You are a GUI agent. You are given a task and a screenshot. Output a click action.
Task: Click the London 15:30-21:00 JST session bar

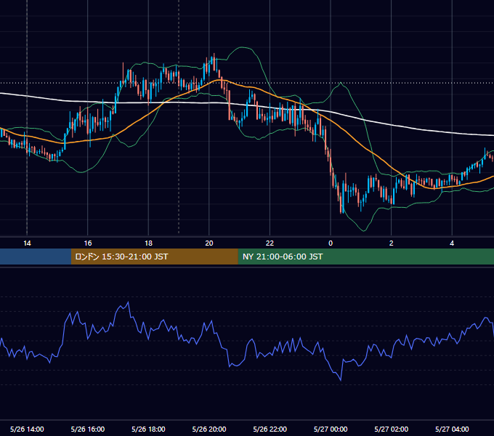tap(154, 257)
